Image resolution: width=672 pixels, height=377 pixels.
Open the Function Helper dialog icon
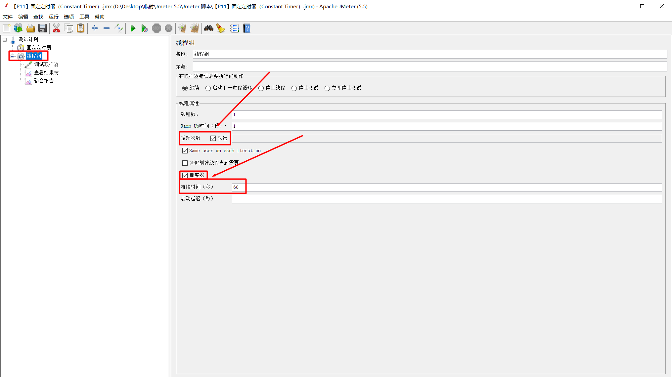coord(234,28)
